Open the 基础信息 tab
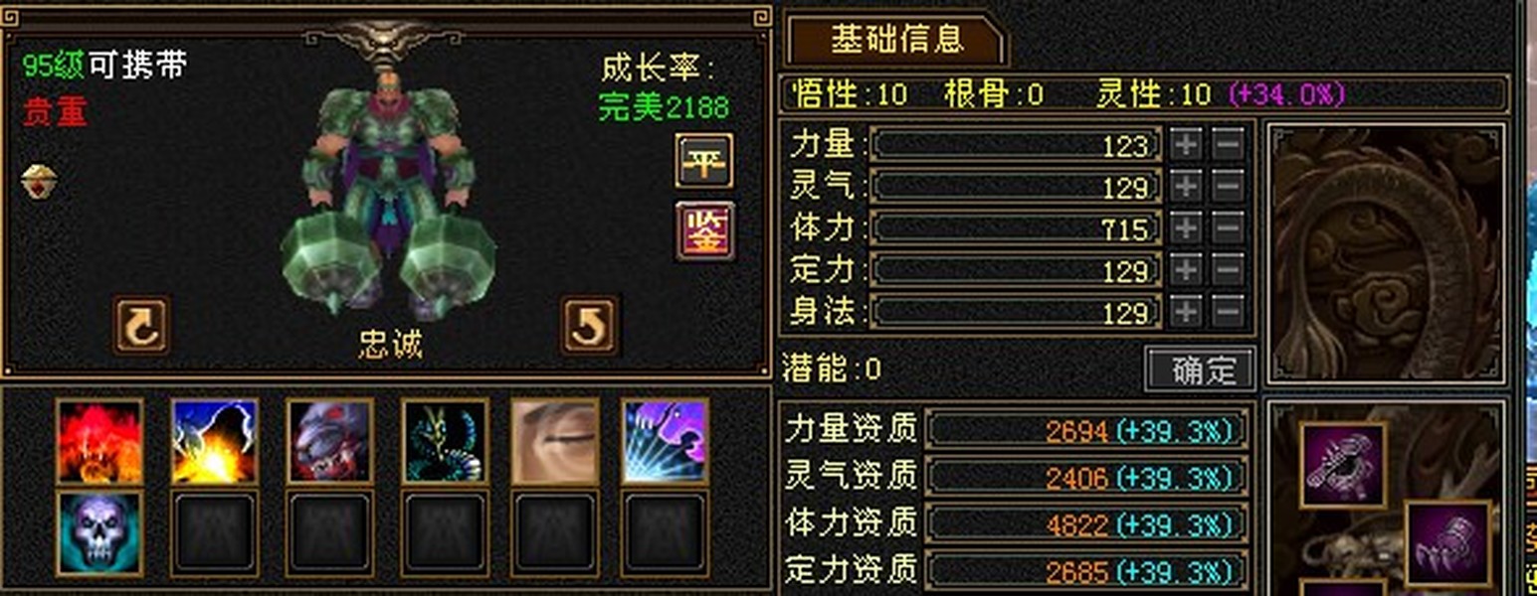Screen dimensions: 1537x596 point(896,39)
